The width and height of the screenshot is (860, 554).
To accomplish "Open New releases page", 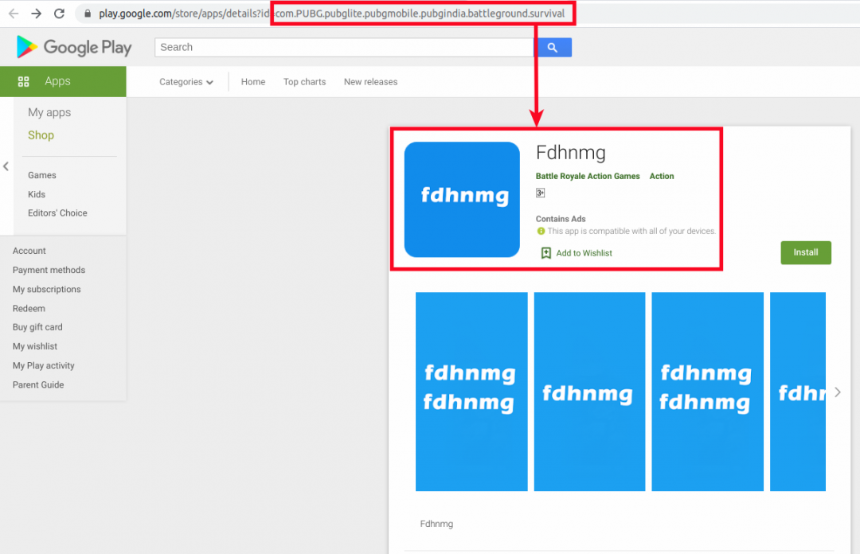I will pos(370,82).
